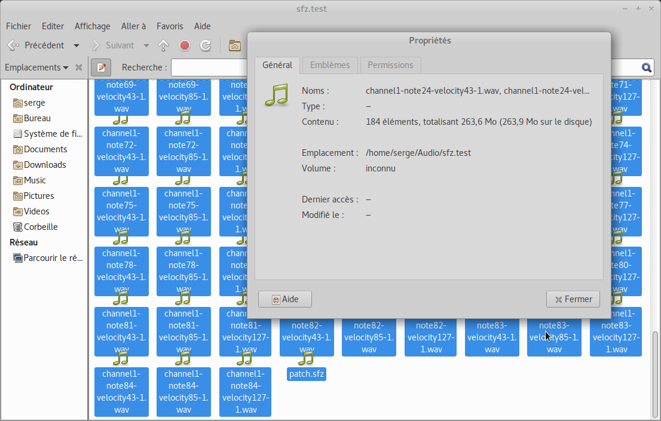Click the Reload icon in toolbar
The width and height of the screenshot is (661, 421).
(206, 45)
